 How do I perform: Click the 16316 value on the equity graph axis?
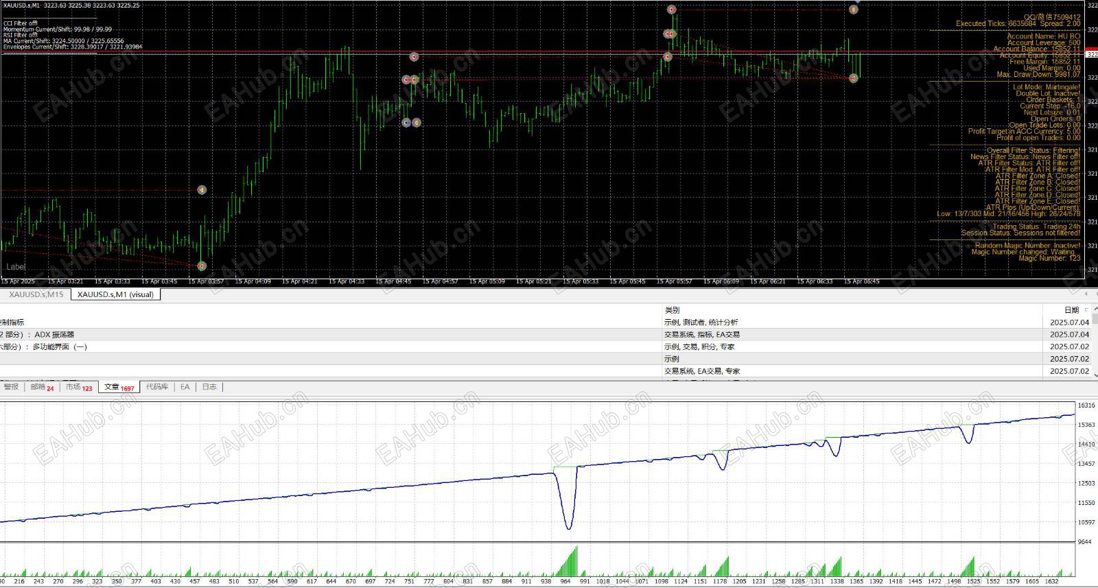tap(1086, 405)
